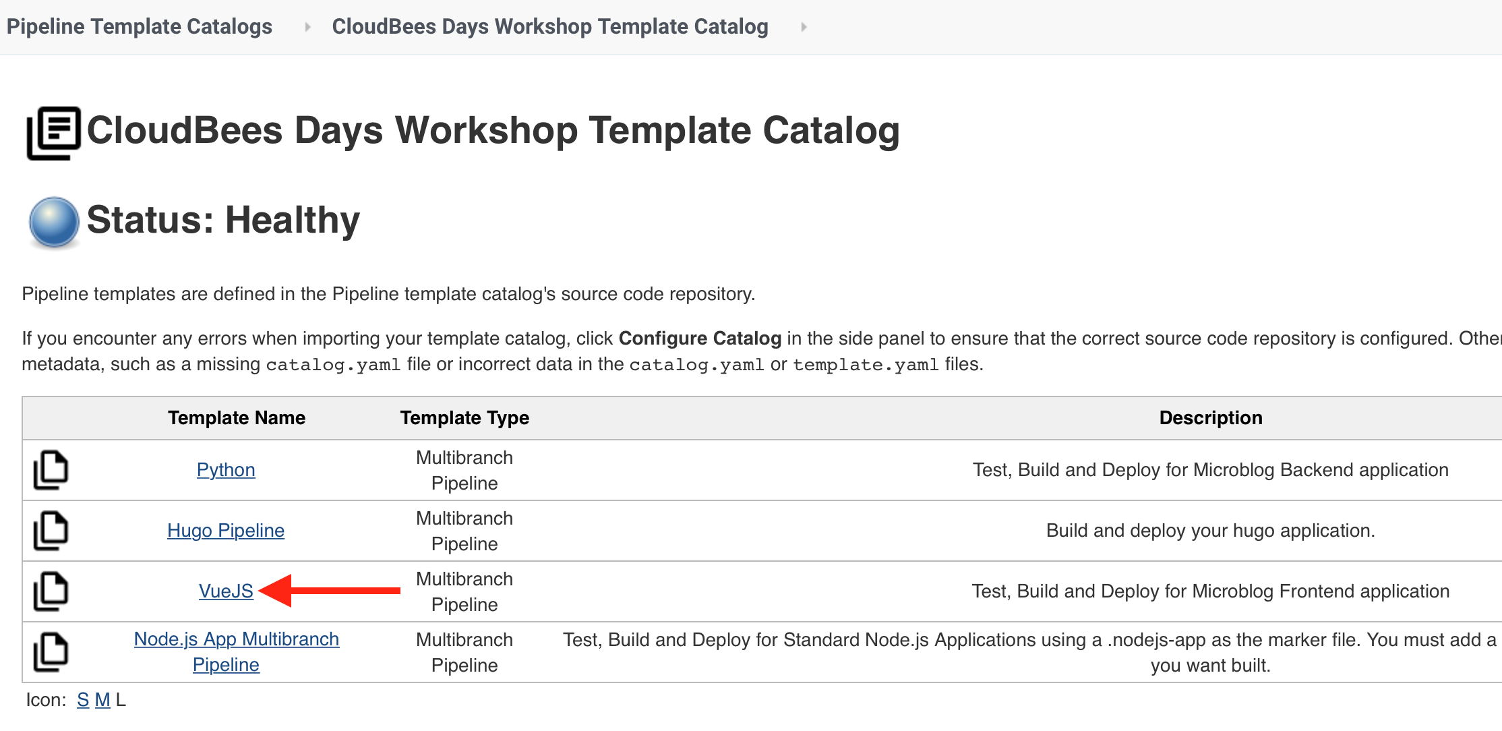Image resolution: width=1502 pixels, height=731 pixels.
Task: Click the Microblog Backend application description
Action: [x=1211, y=470]
